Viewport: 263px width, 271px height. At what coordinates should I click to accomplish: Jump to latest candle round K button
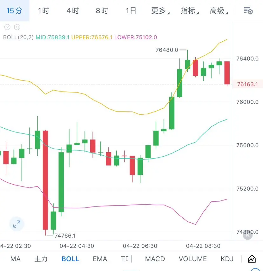click(247, 235)
